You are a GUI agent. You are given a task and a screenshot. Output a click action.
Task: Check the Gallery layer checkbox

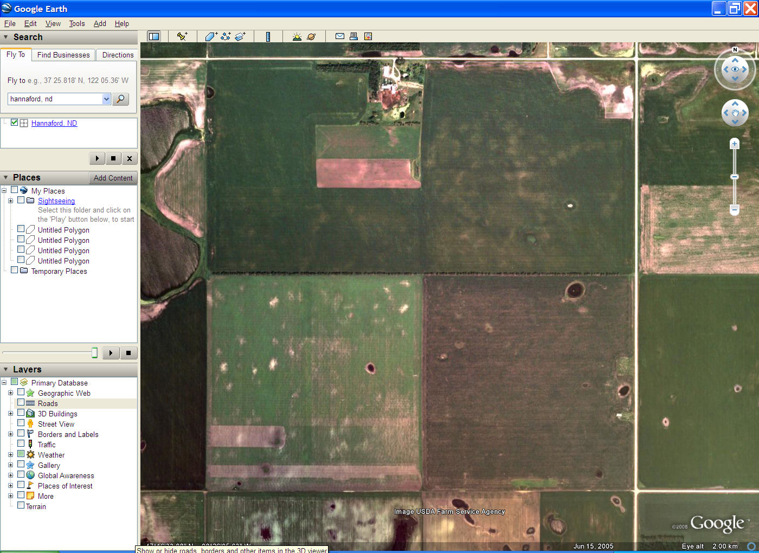21,465
